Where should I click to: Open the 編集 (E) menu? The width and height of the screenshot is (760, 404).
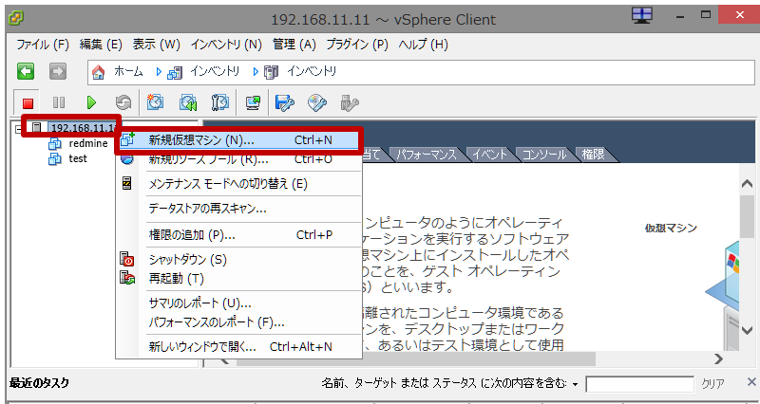pyautogui.click(x=101, y=45)
